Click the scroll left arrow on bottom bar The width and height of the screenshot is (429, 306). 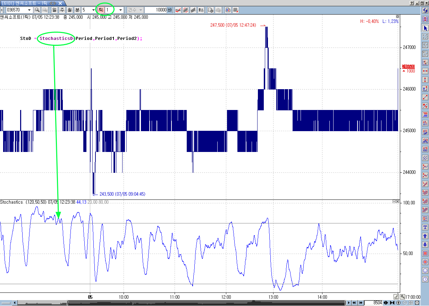pos(15,303)
